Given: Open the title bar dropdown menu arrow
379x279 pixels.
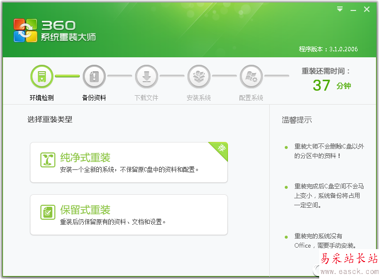Looking at the screenshot, I should coord(340,9).
